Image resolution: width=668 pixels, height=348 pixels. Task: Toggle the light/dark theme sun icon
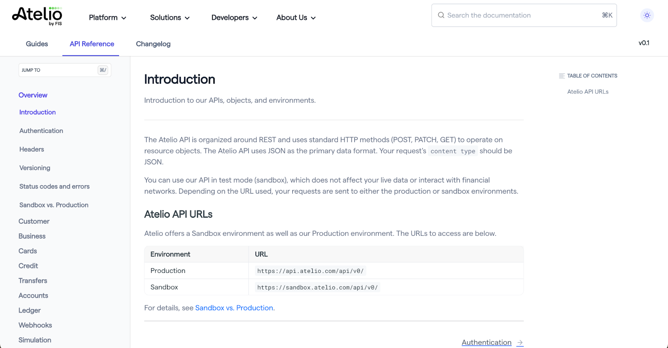[647, 15]
